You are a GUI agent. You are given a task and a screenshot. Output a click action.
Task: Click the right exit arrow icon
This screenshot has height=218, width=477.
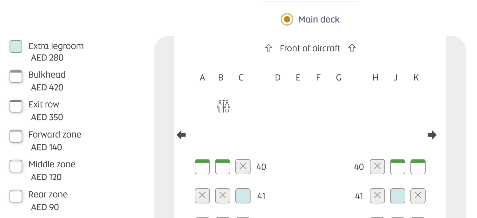(432, 135)
